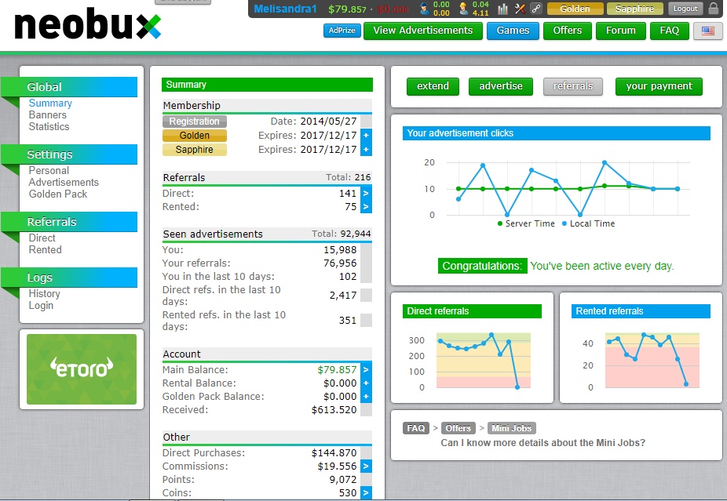Click the Sapphire badge in top bar
Viewport: 727px width, 501px height.
tap(634, 9)
